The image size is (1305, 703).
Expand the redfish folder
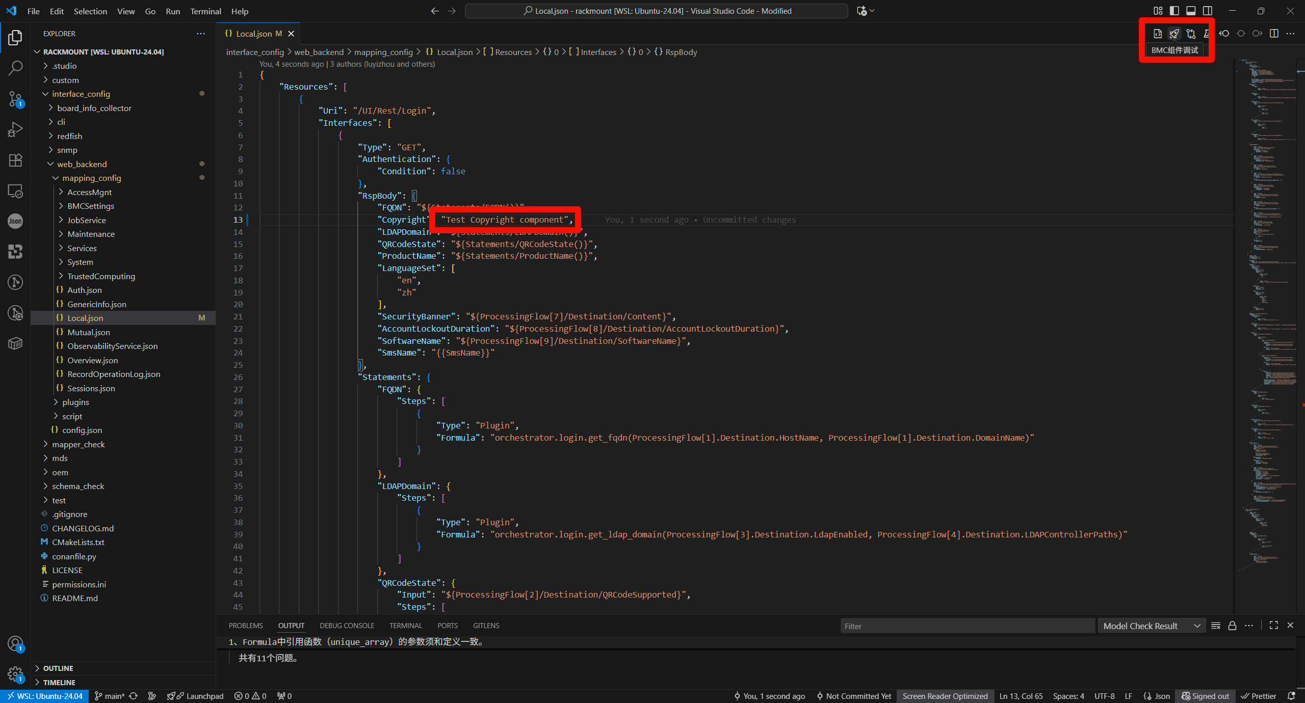69,136
